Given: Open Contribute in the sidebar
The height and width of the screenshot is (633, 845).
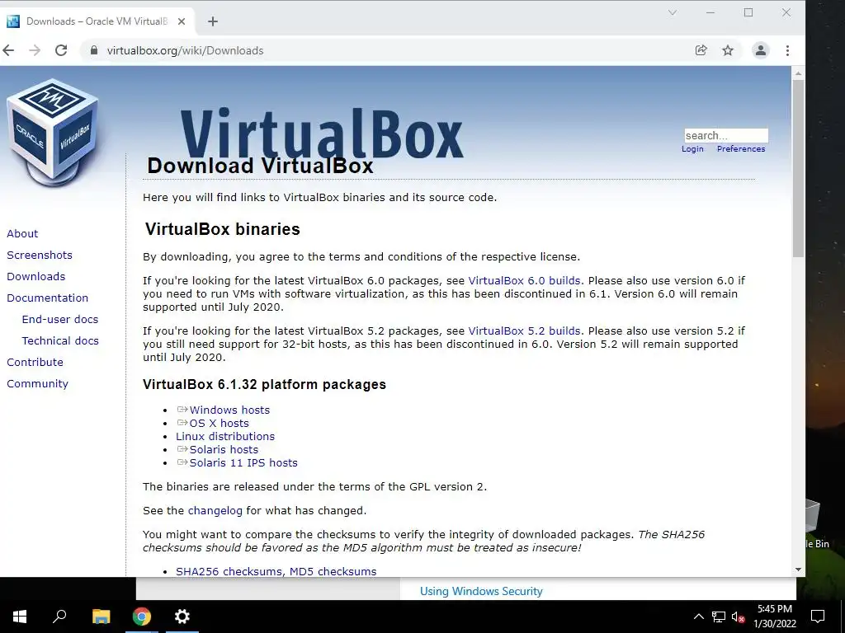Looking at the screenshot, I should [x=35, y=363].
